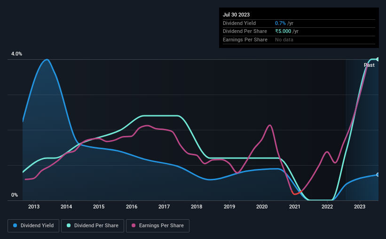The width and height of the screenshot is (386, 239).
Task: Select the 2018 x-axis label
Action: [x=197, y=207]
